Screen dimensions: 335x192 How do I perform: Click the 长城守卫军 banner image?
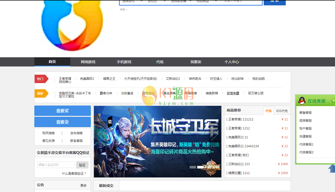click(x=157, y=142)
